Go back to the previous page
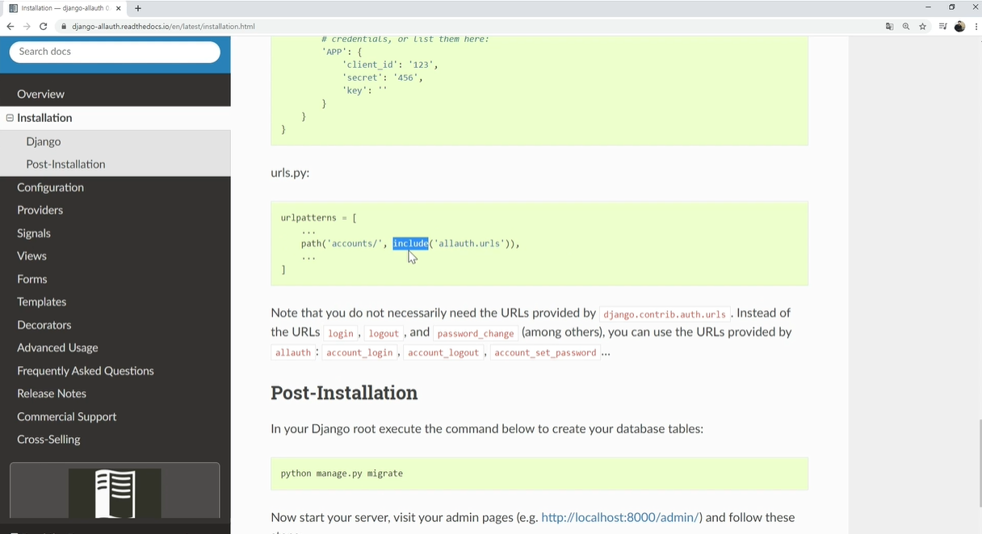Screen dimensions: 982x534 pos(10,26)
